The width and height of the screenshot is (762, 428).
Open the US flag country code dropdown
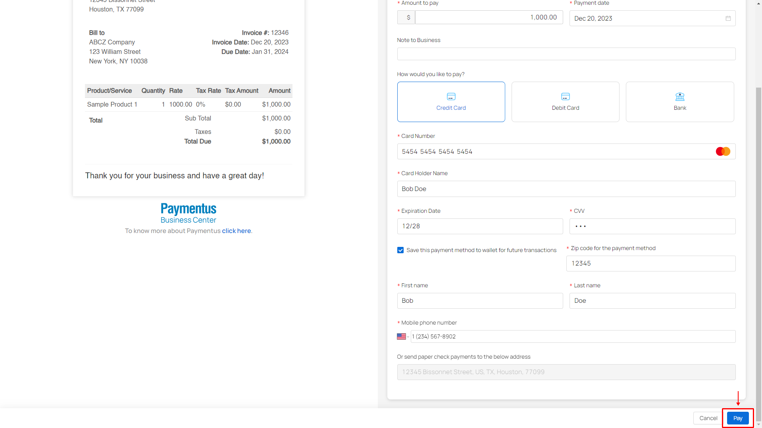pyautogui.click(x=403, y=336)
